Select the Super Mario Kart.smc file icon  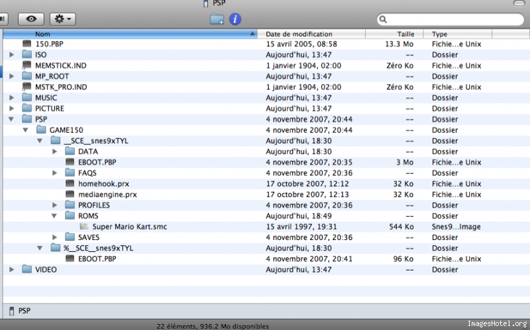[84, 226]
